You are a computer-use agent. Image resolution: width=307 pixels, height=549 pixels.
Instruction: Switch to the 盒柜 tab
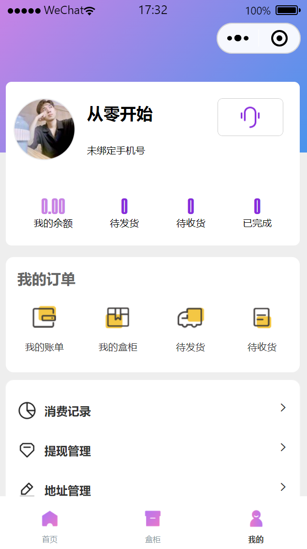click(153, 525)
